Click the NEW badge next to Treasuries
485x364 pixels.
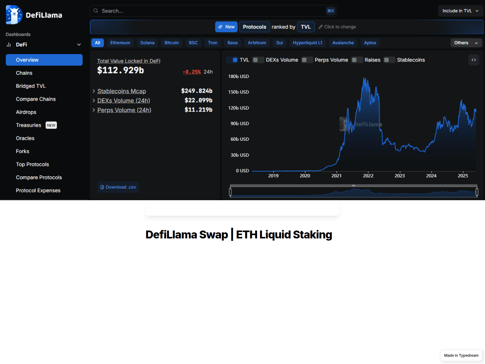click(x=51, y=125)
